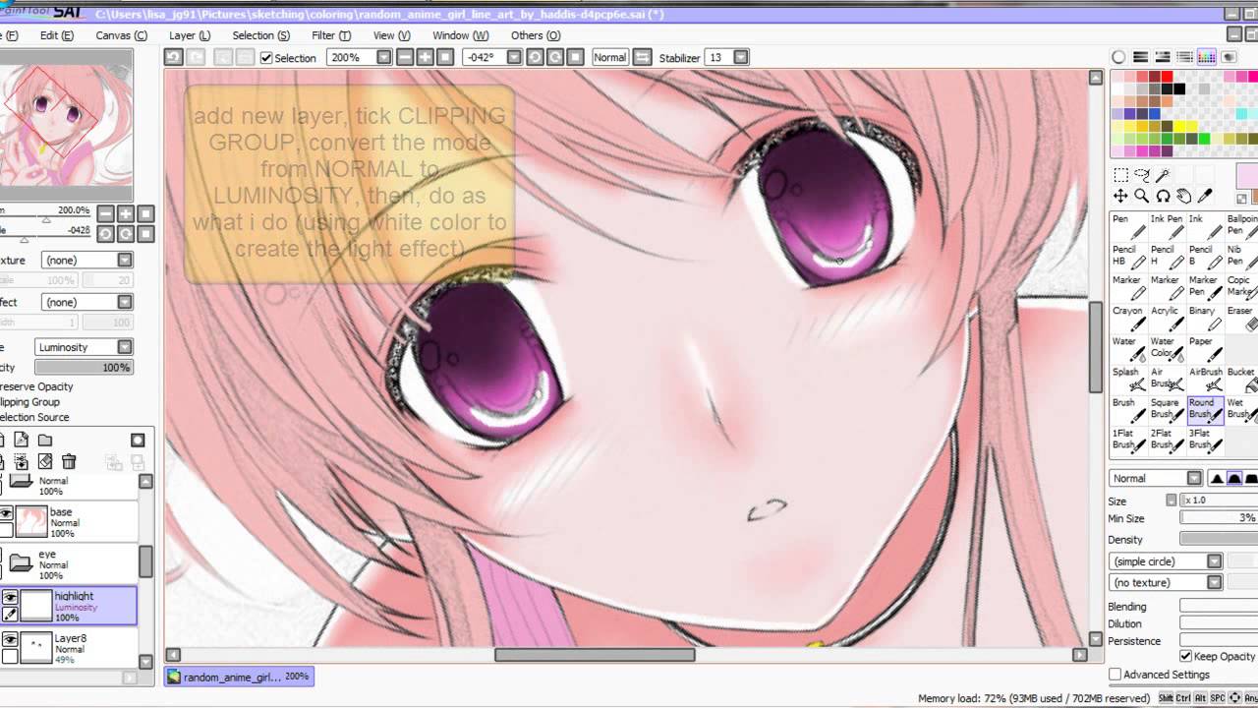The width and height of the screenshot is (1258, 708).
Task: Open the brush Normal mode dropdown
Action: [x=1194, y=478]
